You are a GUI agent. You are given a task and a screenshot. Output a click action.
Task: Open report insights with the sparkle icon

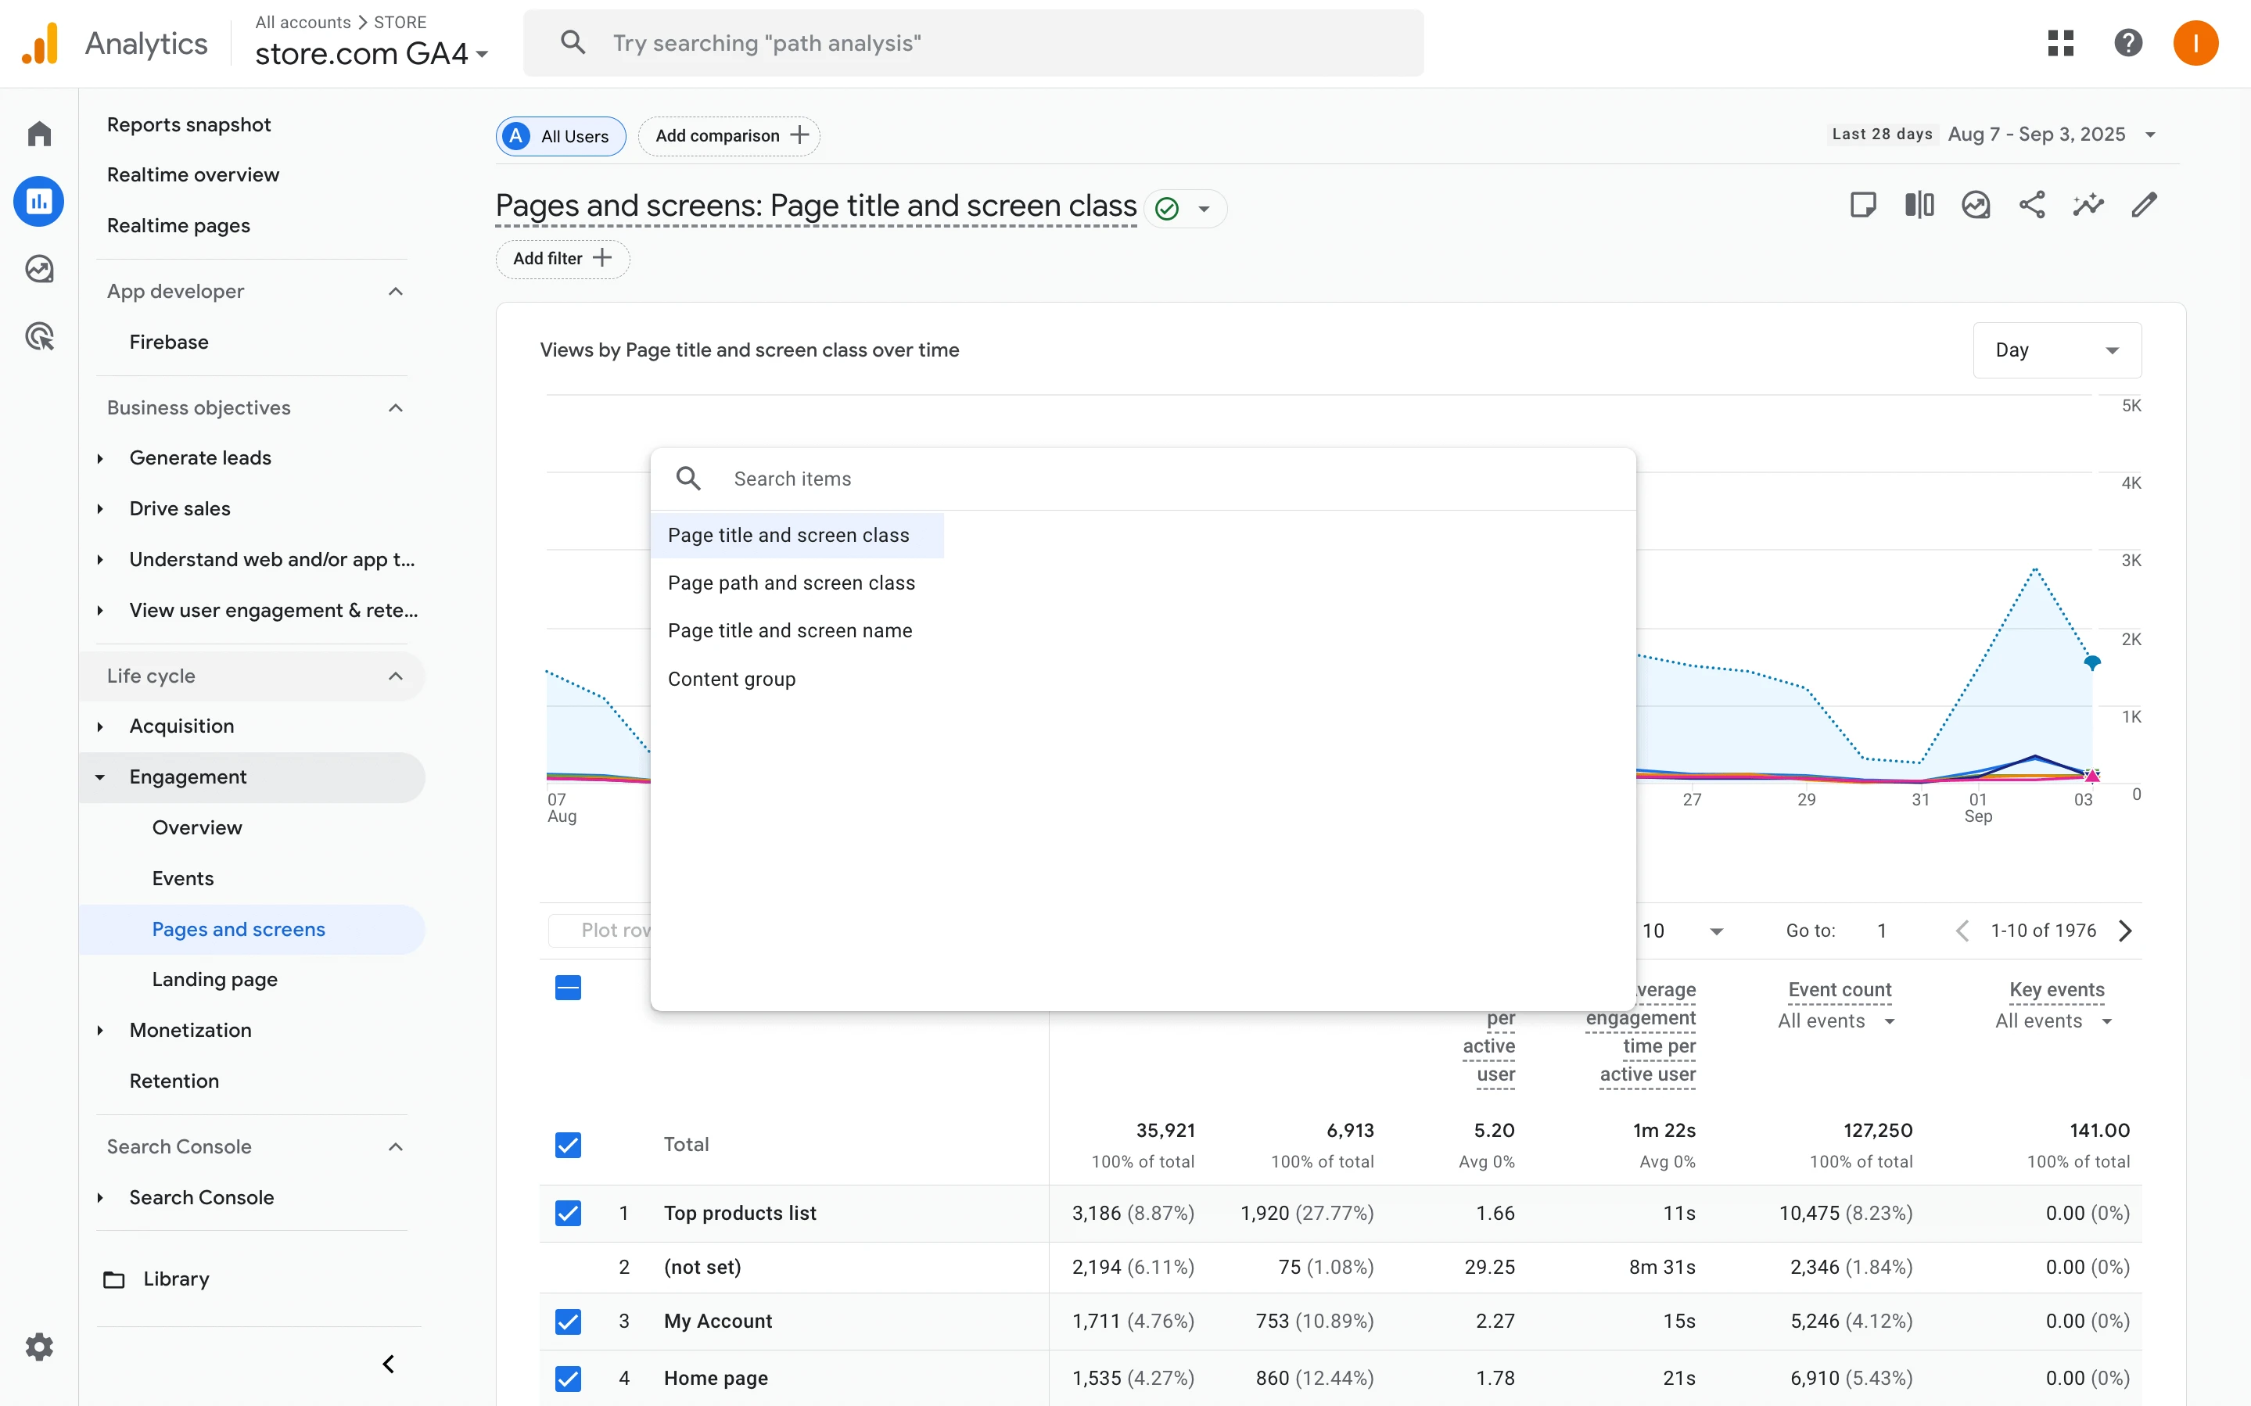tap(2089, 203)
